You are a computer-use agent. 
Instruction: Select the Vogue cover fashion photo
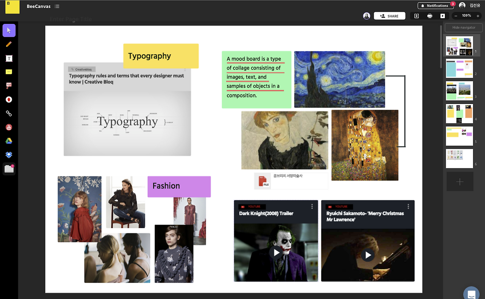[174, 254]
